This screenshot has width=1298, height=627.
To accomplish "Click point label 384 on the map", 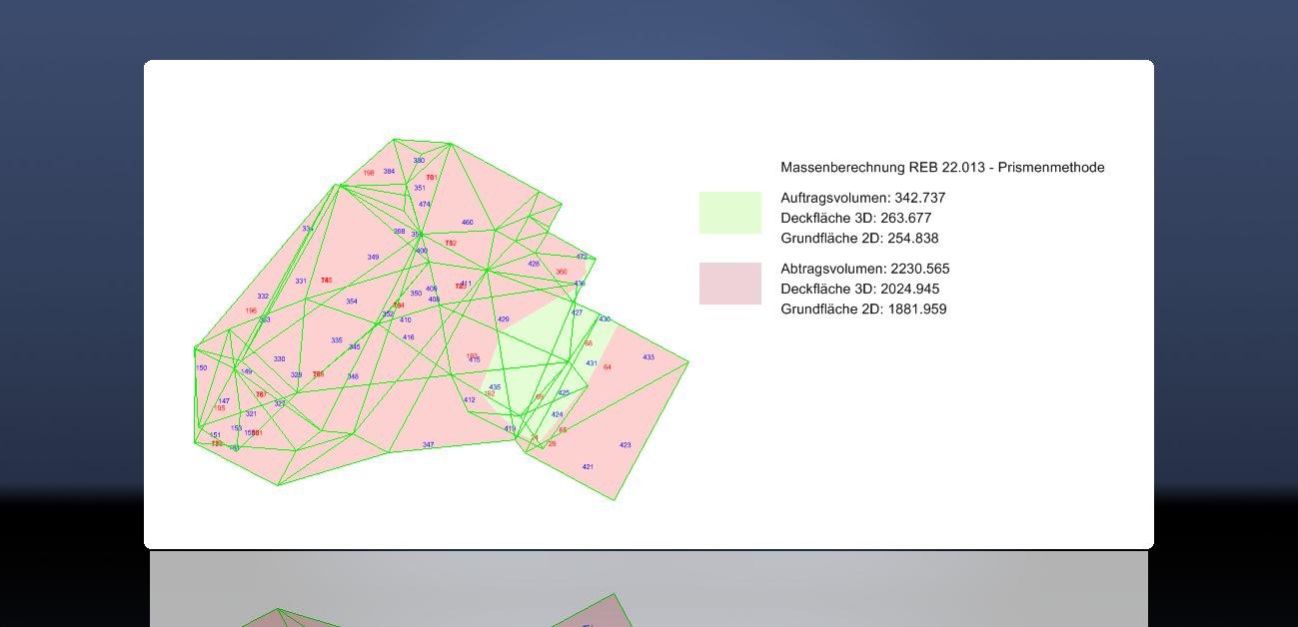I will point(389,172).
